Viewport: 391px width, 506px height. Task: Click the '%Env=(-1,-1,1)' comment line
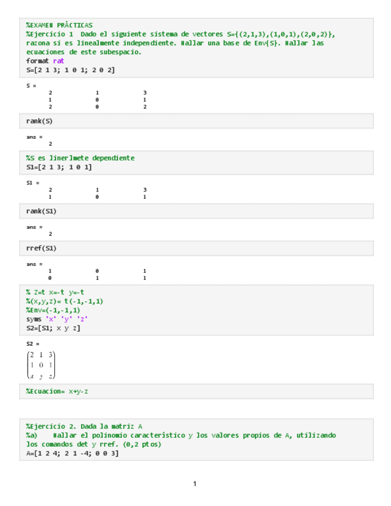tap(53, 310)
